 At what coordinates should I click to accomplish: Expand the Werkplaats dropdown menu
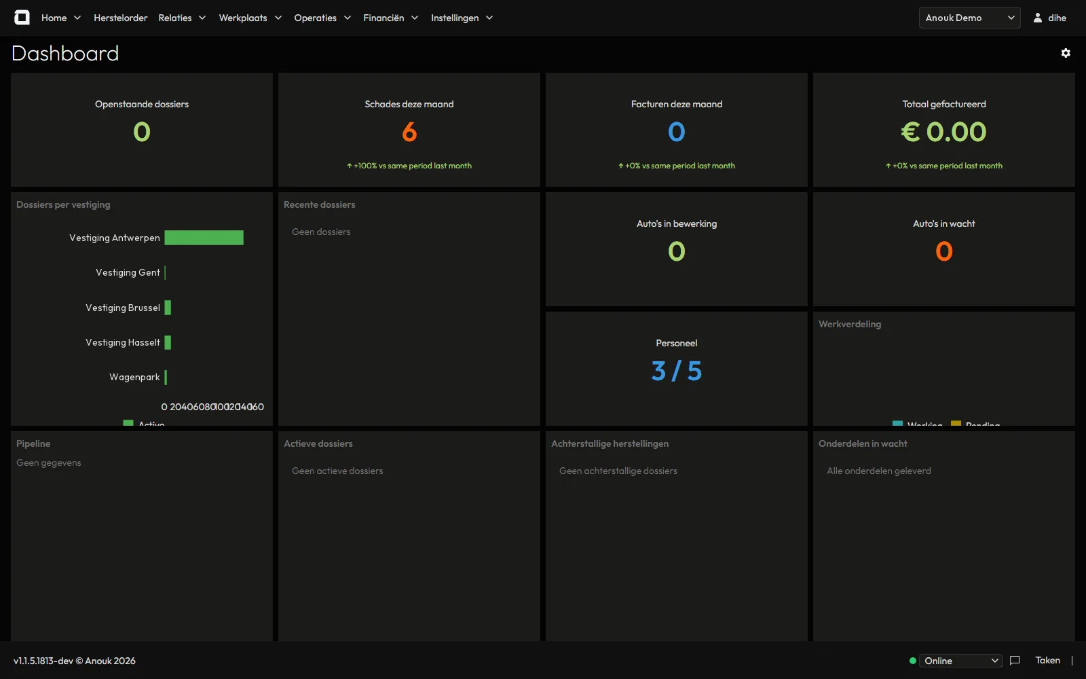[x=250, y=18]
